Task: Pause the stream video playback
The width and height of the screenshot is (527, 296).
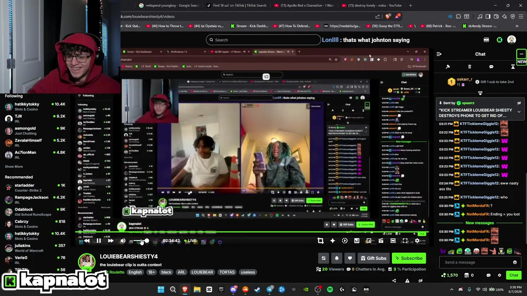Action: 98,241
